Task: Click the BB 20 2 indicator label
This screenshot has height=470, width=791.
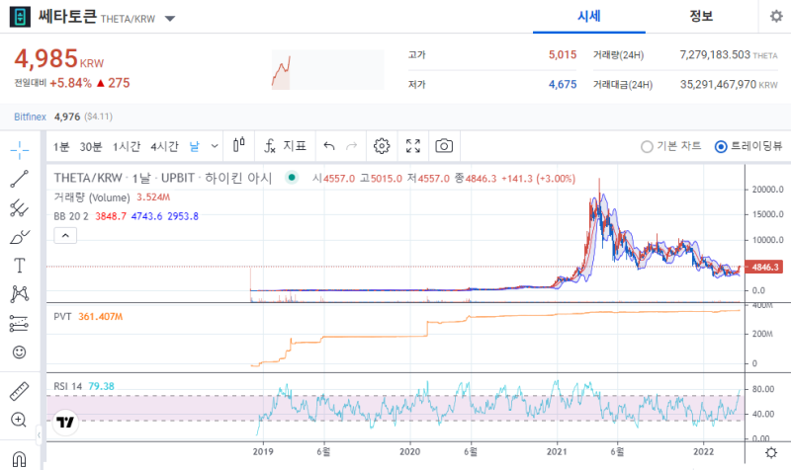Action: tap(71, 216)
